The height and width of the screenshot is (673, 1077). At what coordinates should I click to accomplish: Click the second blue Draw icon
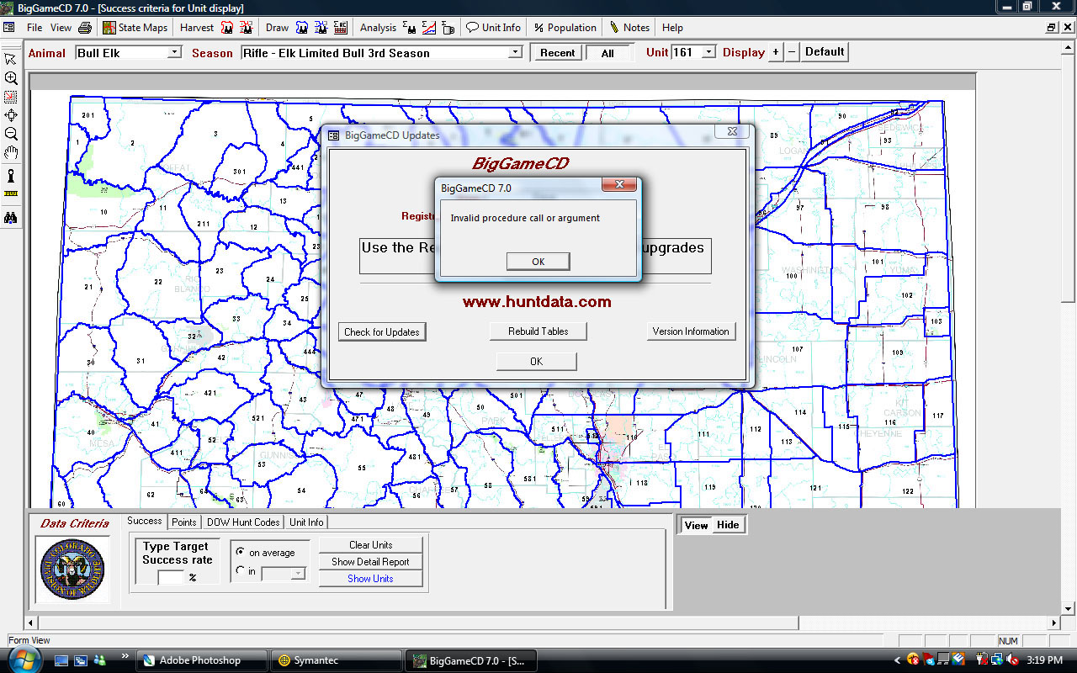tap(321, 28)
